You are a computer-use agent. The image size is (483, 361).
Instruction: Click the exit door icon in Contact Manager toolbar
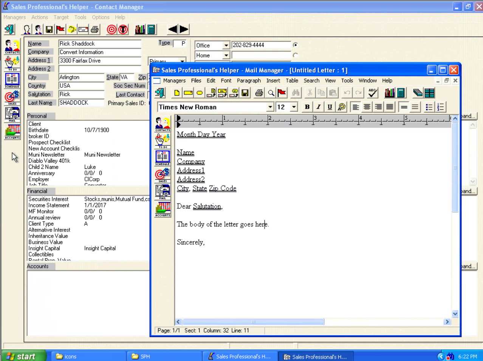click(x=9, y=29)
